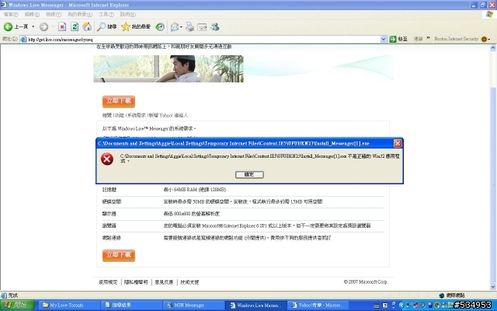This screenshot has width=497, height=311.
Task: Click the Features (功能) tab link
Action: coord(120,115)
